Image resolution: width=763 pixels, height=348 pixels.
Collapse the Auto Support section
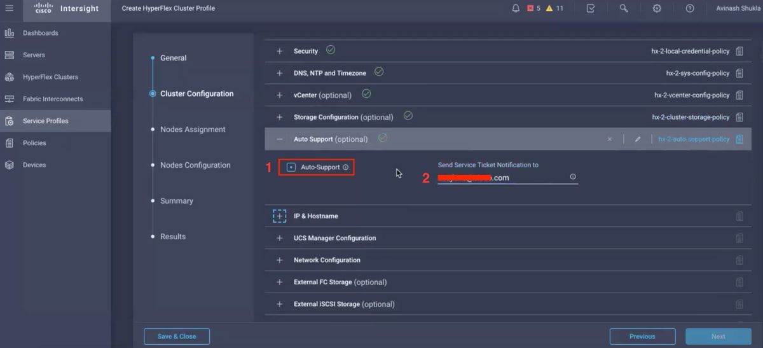280,139
